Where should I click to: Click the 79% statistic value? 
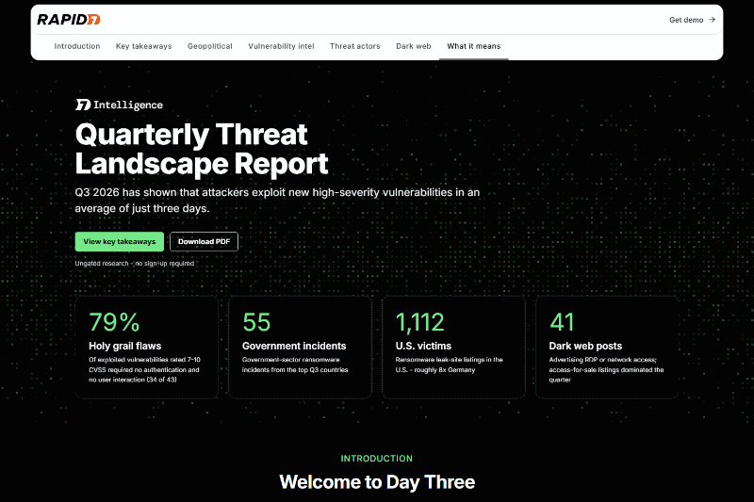click(114, 322)
